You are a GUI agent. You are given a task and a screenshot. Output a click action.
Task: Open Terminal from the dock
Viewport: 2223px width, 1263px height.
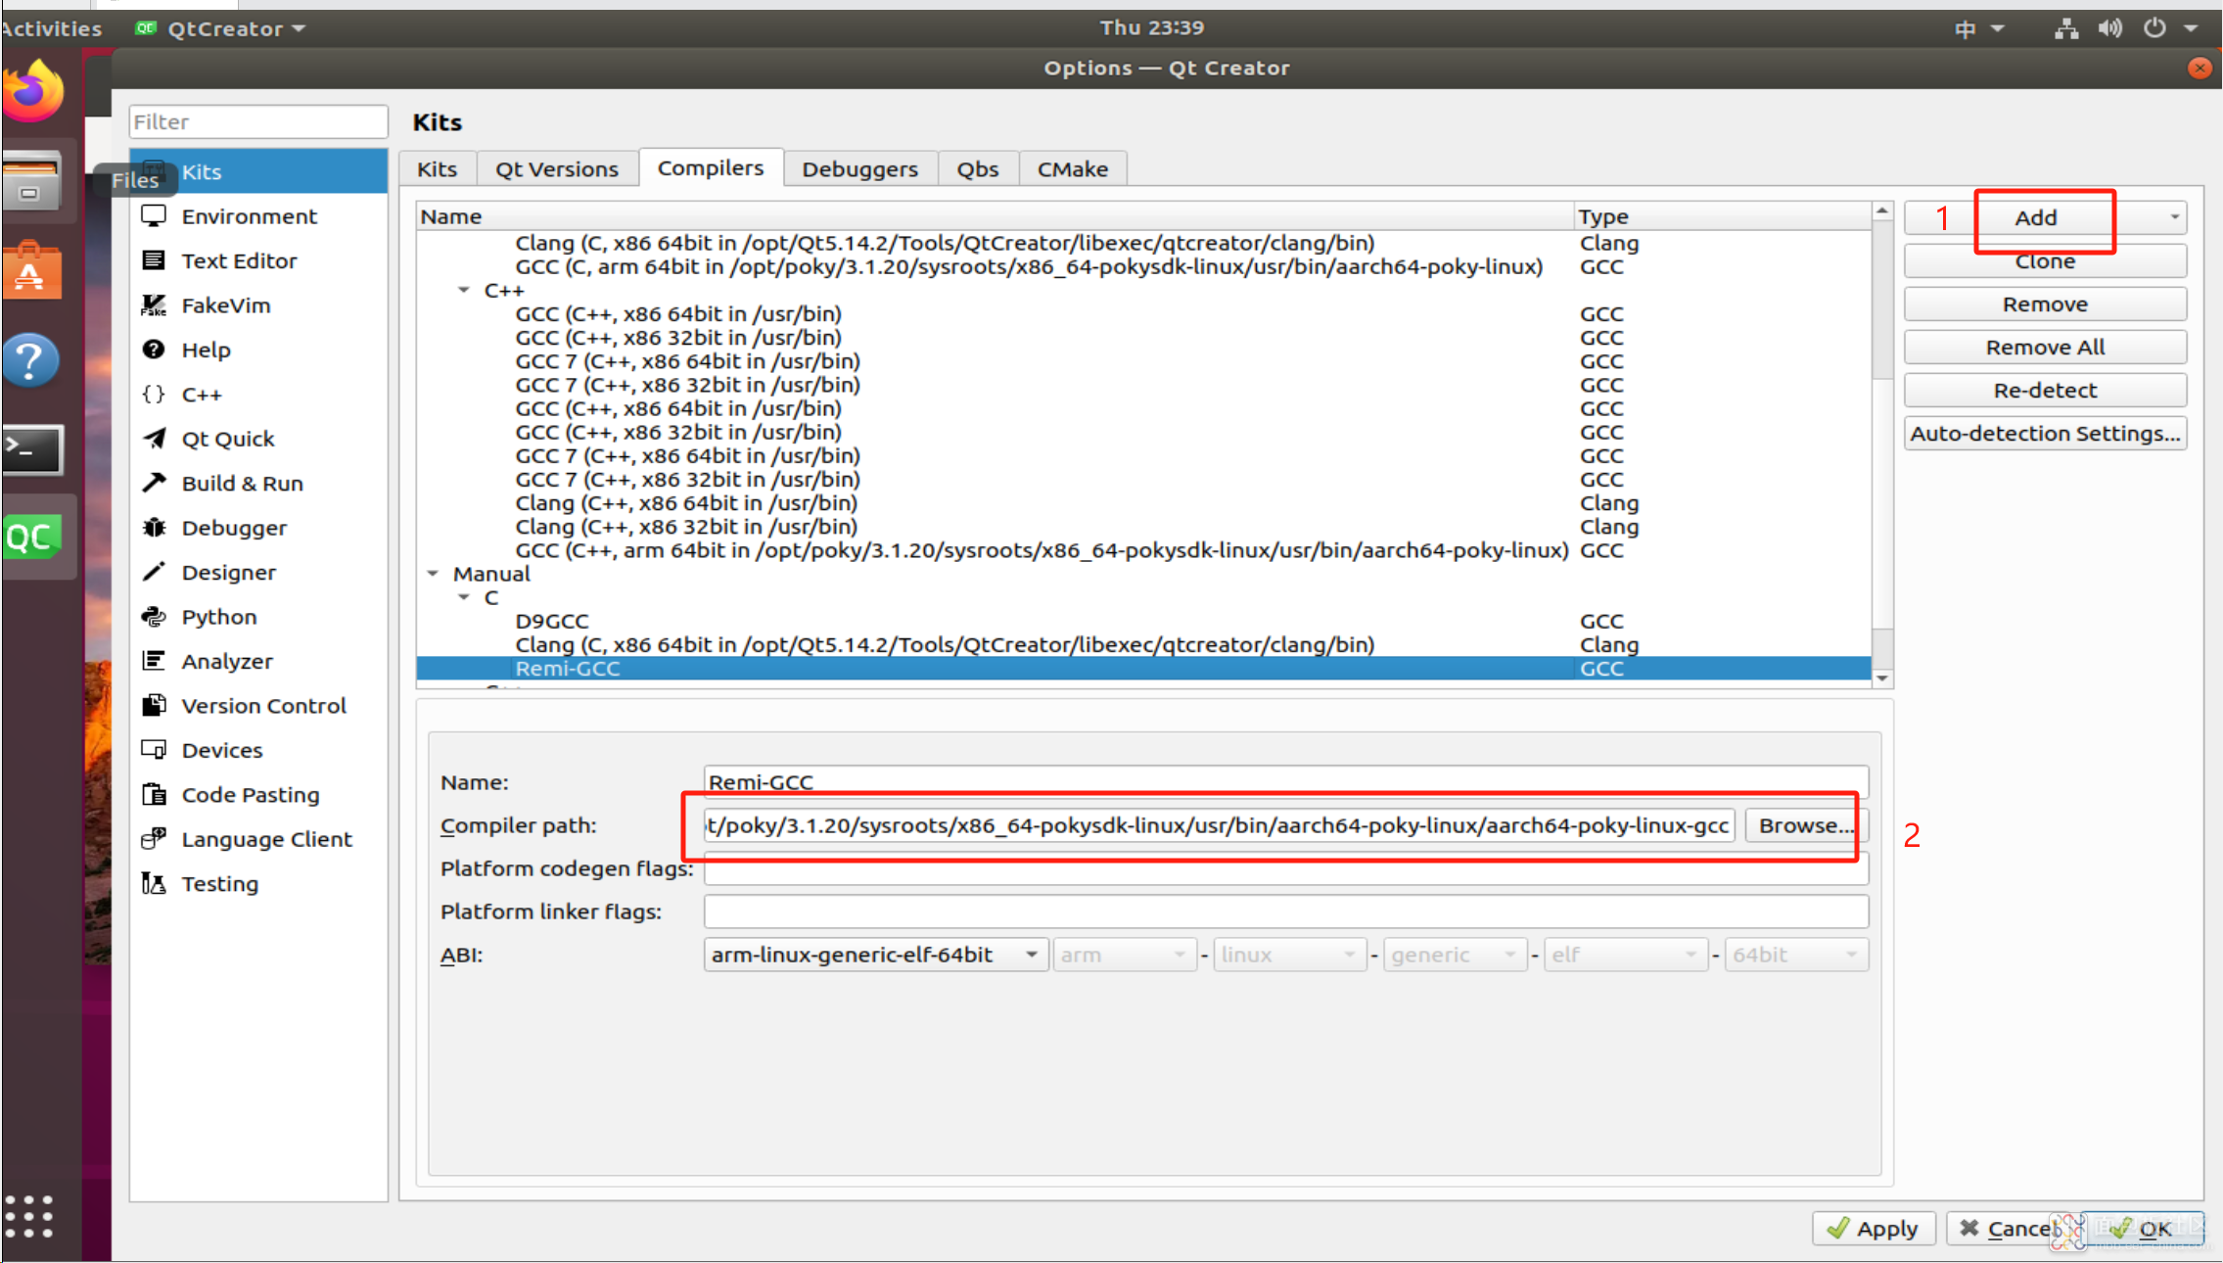tap(34, 449)
